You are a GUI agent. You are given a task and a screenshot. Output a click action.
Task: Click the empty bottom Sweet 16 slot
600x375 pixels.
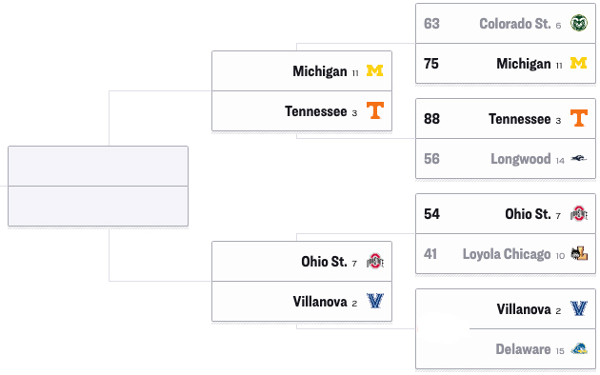pos(98,206)
